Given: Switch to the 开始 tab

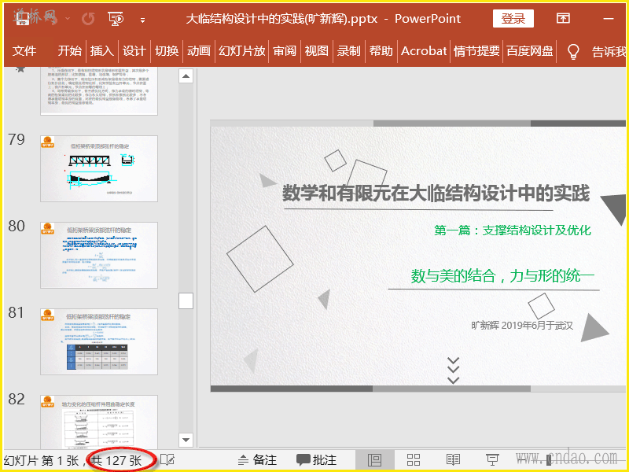Looking at the screenshot, I should [69, 51].
